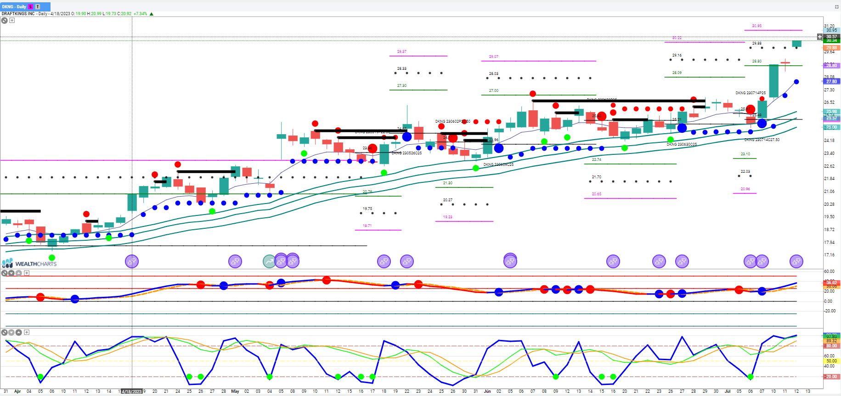Hide the middle oscillator pane
This screenshot has width=841, height=396.
5,273
